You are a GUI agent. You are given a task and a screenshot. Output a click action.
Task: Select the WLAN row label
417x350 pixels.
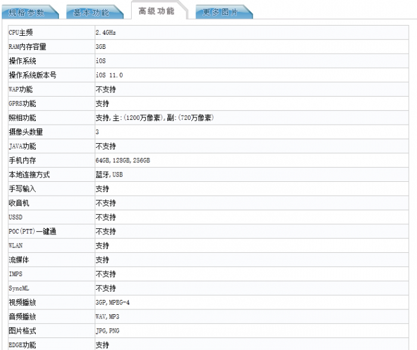16,246
